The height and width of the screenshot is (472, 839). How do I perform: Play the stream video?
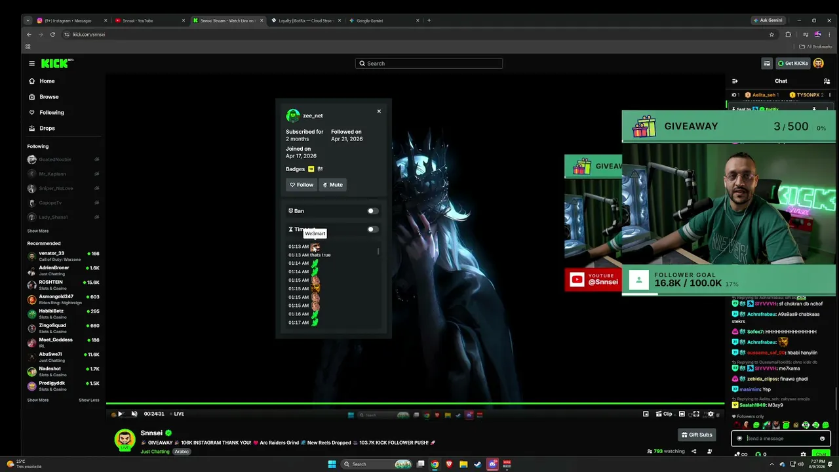120,414
